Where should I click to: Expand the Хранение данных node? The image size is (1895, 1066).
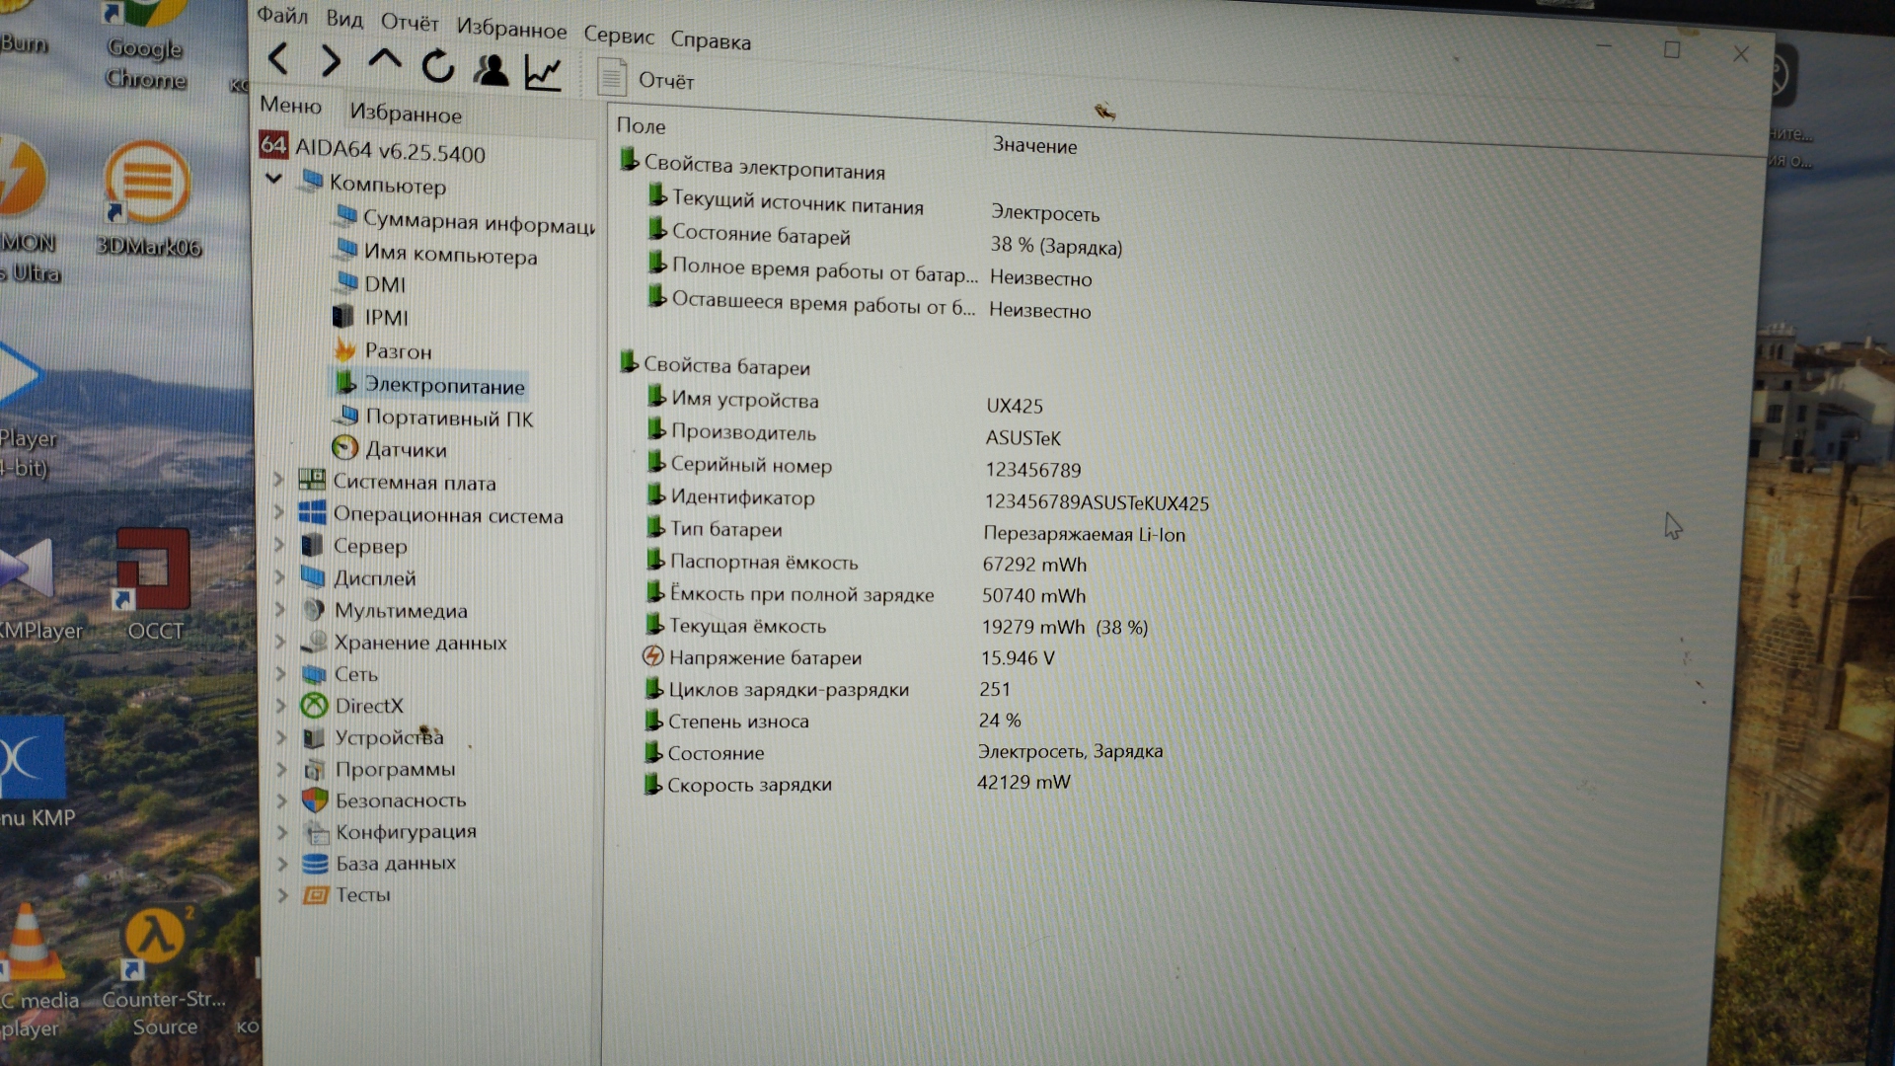click(280, 643)
